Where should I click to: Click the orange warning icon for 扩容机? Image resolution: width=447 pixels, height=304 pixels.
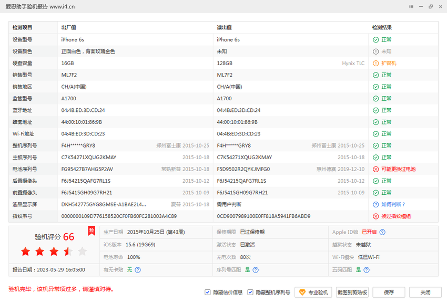point(375,63)
